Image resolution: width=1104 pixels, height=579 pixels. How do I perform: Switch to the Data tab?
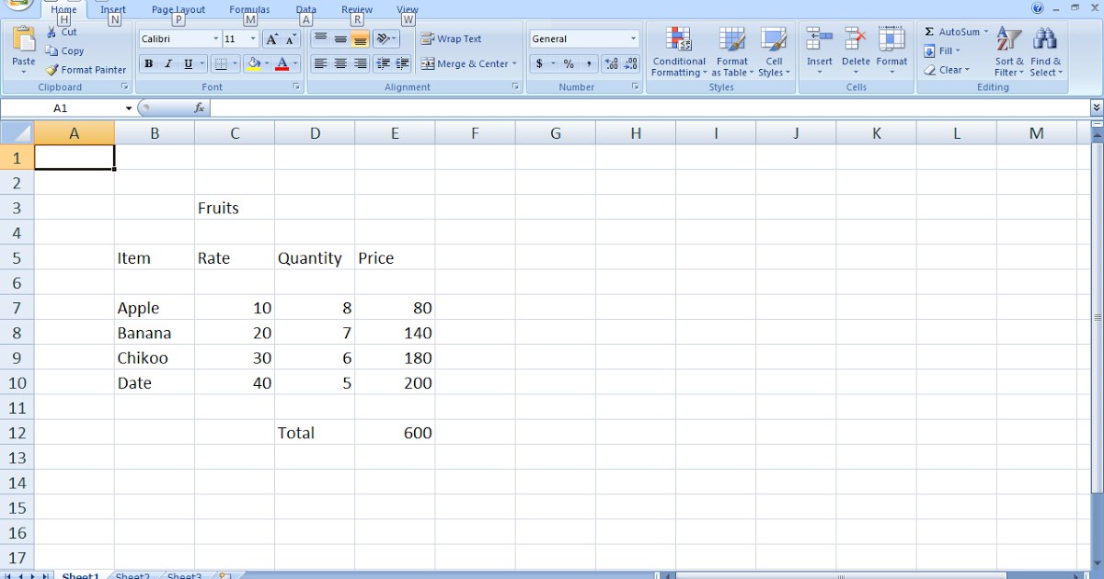(x=306, y=10)
